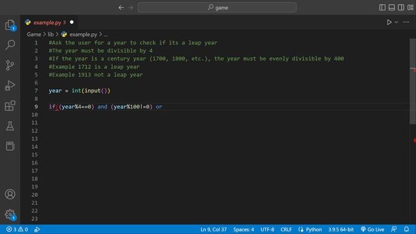
Task: Click the comment '#Example 1712 is a leap year'
Action: [94, 67]
